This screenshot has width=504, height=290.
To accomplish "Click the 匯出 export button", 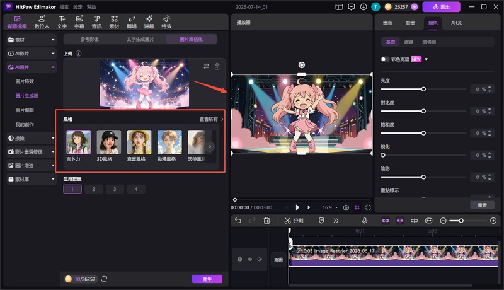I will [x=442, y=7].
